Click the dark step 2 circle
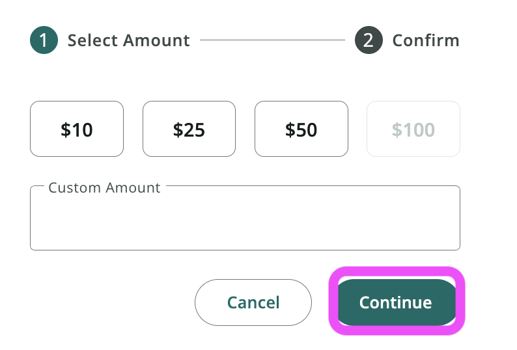The width and height of the screenshot is (517, 350). (369, 40)
